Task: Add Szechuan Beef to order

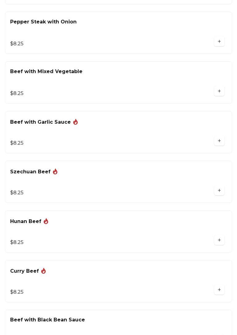Action: click(219, 191)
